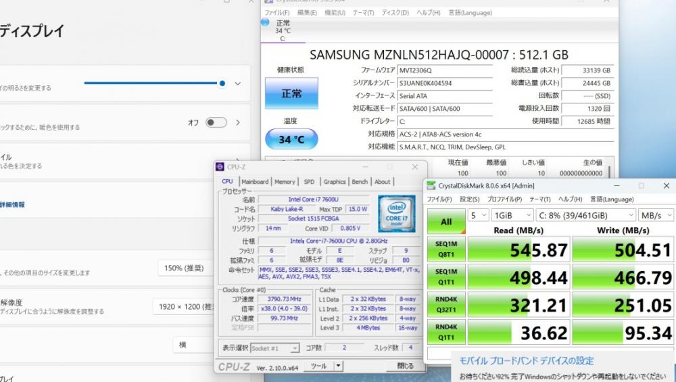Open テーマ menu in CrystalDiskMark
This screenshot has height=382, width=676.
pos(539,199)
